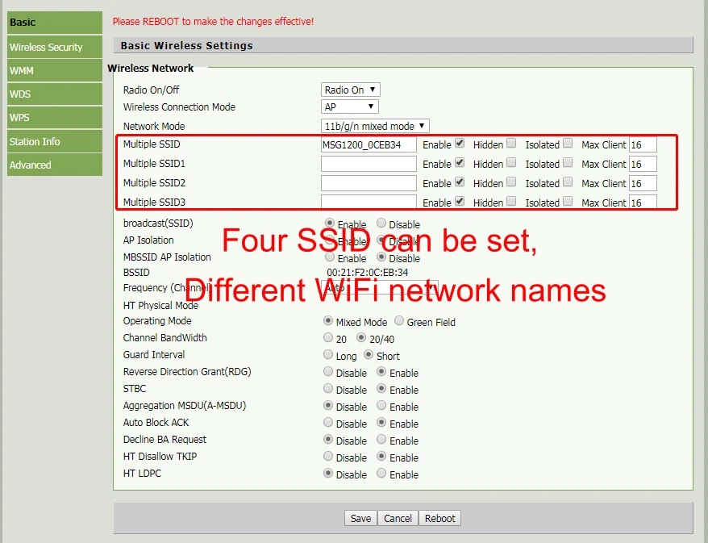Click Max Client field for Multiple SSID2
This screenshot has height=543, width=708.
(x=643, y=183)
